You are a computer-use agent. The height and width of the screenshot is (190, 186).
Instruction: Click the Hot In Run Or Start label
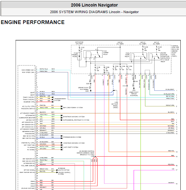[x=79, y=43]
